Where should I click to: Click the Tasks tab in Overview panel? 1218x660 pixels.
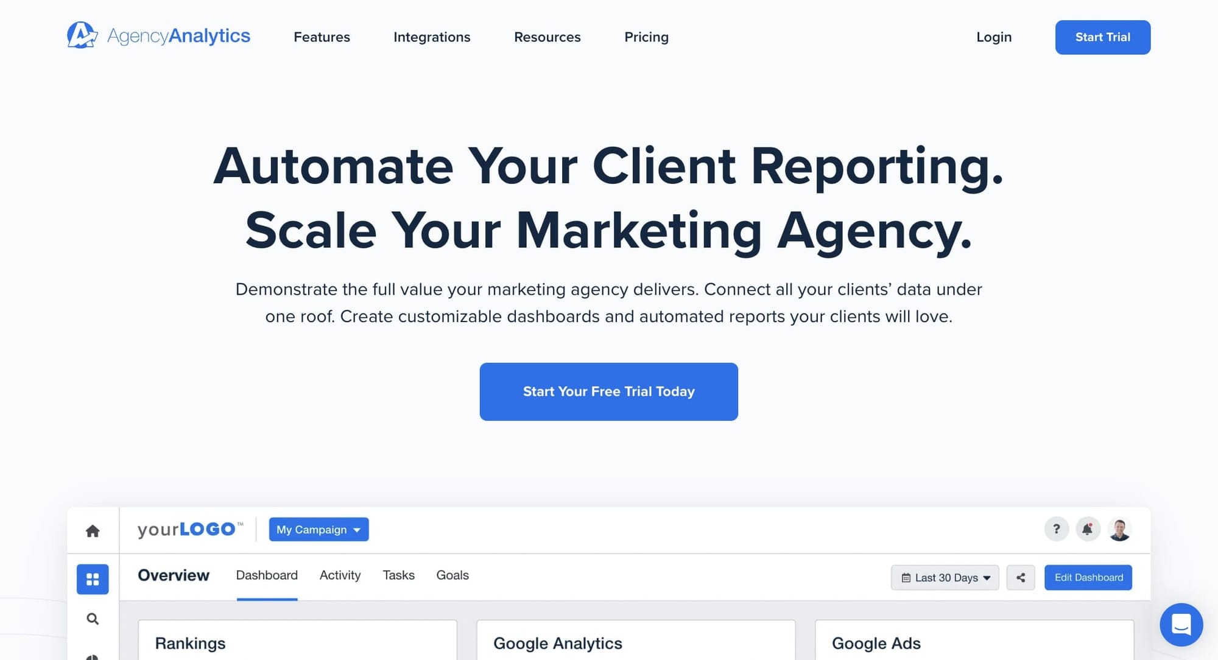click(x=399, y=575)
